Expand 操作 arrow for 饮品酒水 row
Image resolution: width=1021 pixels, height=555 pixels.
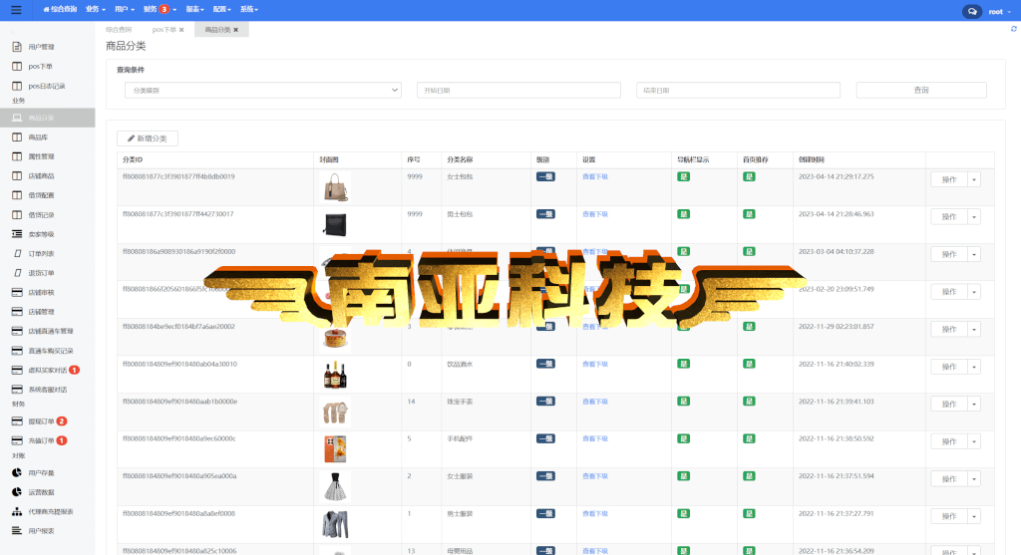point(974,367)
